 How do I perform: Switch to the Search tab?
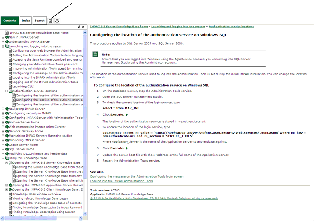click(39, 21)
